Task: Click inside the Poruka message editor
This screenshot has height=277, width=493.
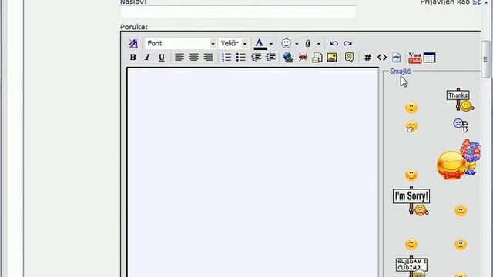Action: point(253,172)
